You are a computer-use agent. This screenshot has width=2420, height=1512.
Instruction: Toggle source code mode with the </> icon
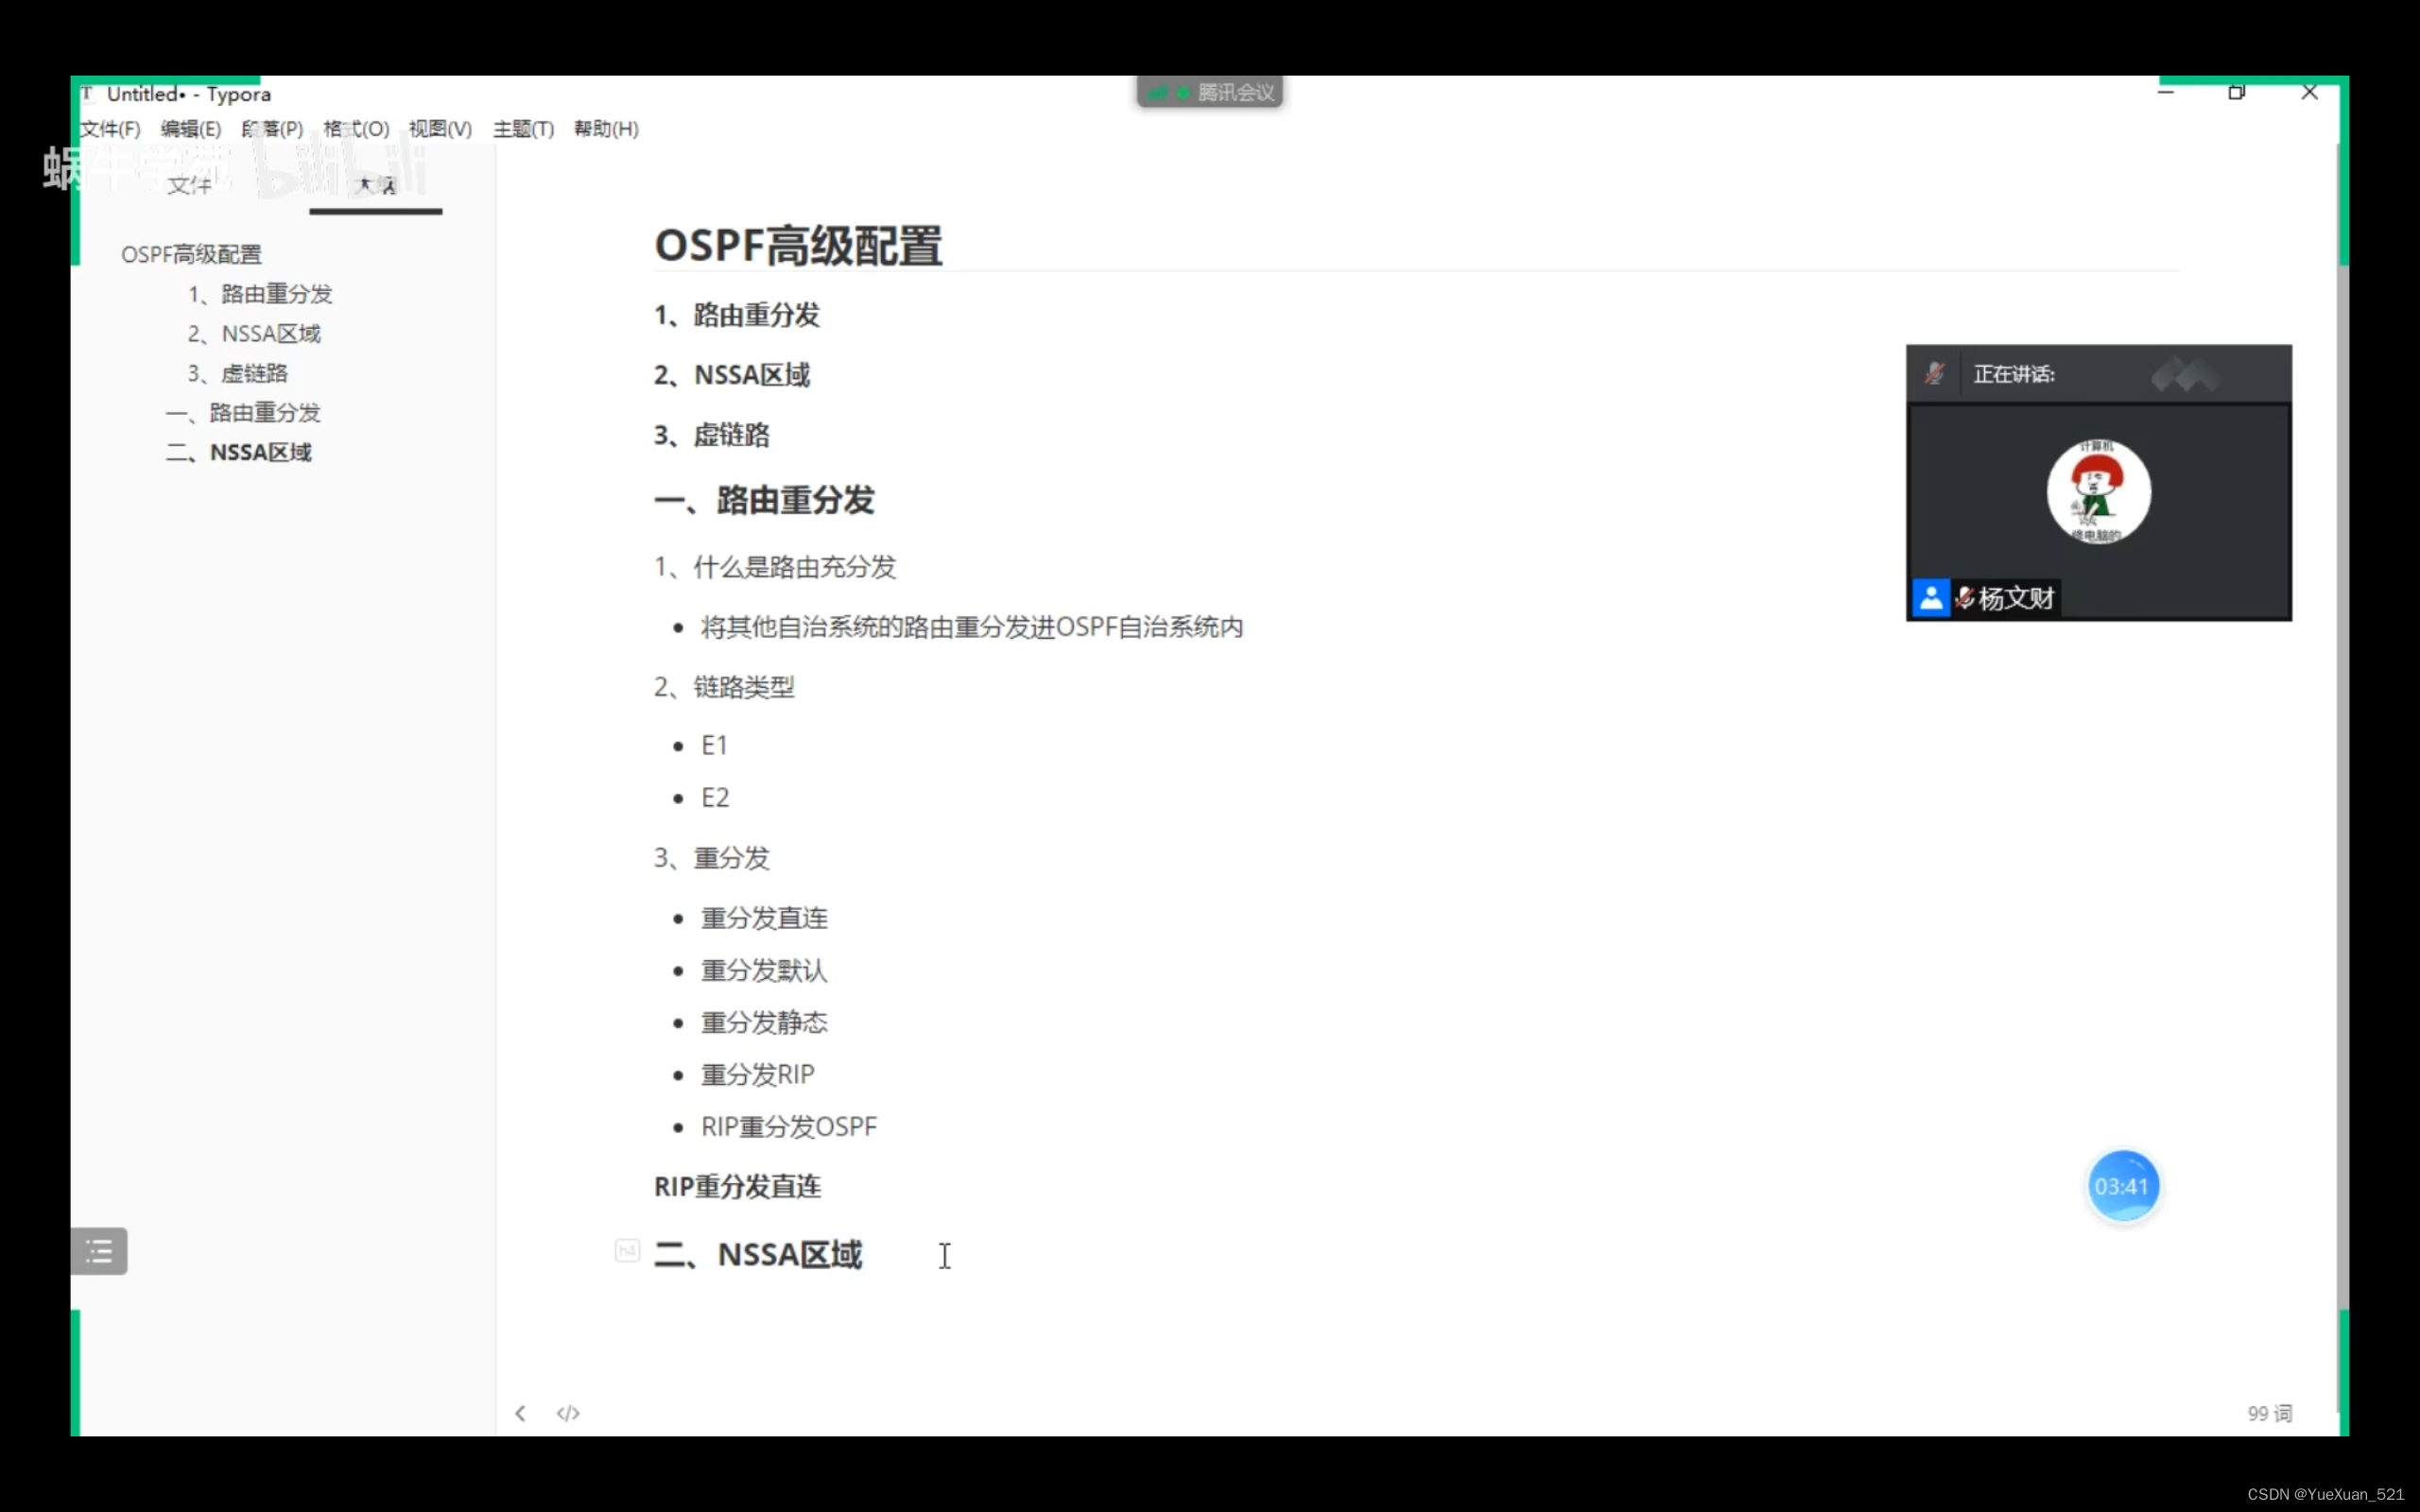pyautogui.click(x=568, y=1413)
